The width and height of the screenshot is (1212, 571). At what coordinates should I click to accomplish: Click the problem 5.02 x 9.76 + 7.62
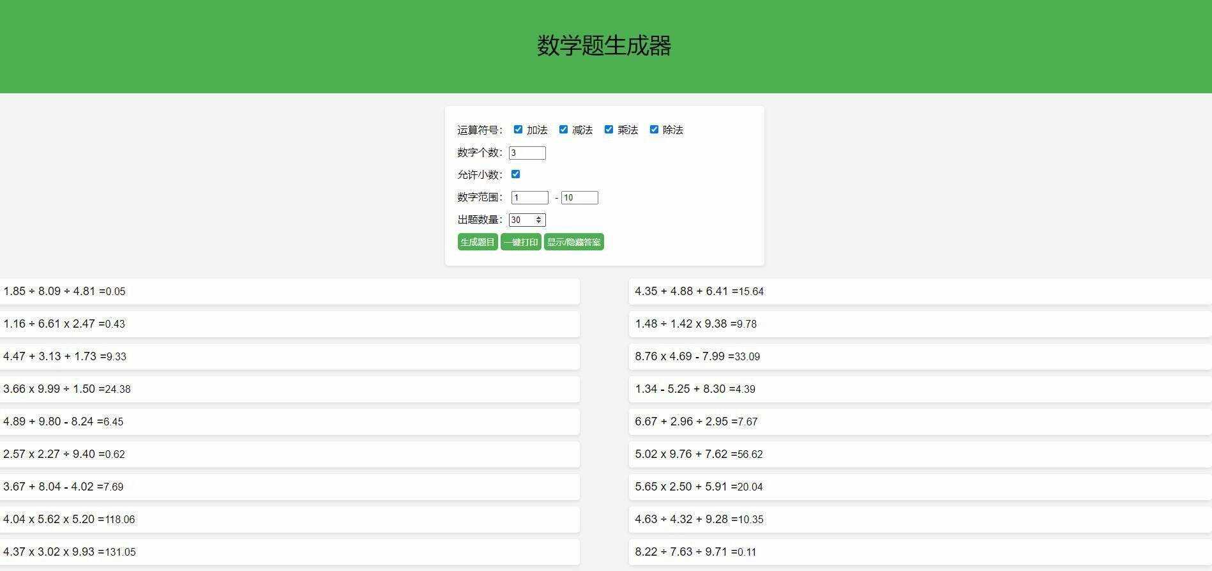(682, 455)
